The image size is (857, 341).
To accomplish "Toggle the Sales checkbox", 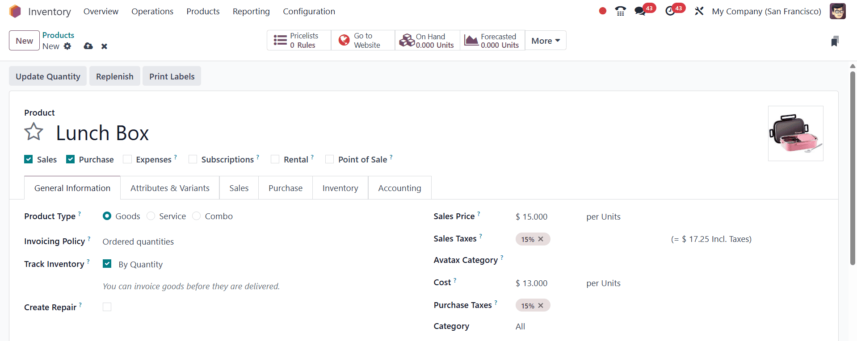I will 29,159.
